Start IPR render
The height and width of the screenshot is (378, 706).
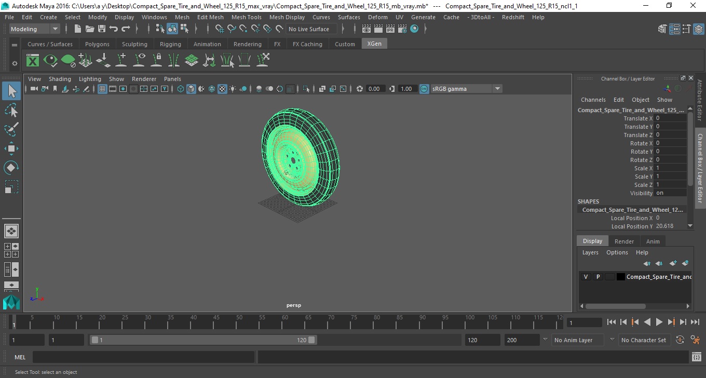tap(390, 29)
